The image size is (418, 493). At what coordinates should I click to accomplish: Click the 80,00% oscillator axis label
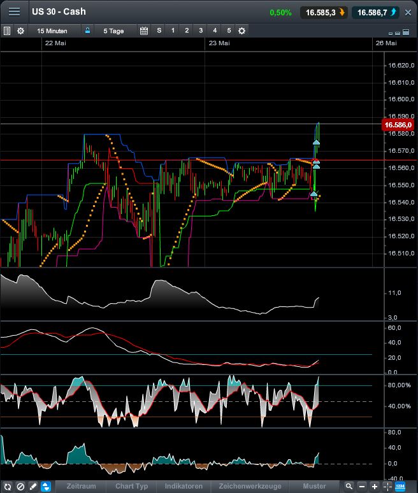point(399,385)
